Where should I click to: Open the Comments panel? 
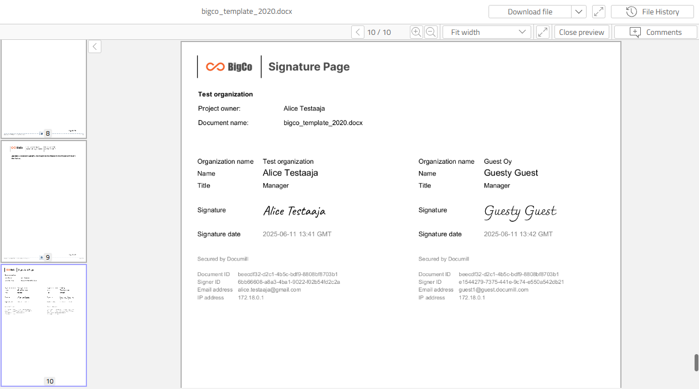655,32
